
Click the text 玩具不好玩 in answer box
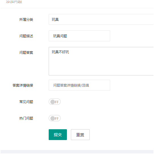point(60,52)
